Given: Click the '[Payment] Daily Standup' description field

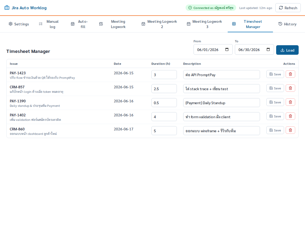Looking at the screenshot, I should pyautogui.click(x=221, y=103).
